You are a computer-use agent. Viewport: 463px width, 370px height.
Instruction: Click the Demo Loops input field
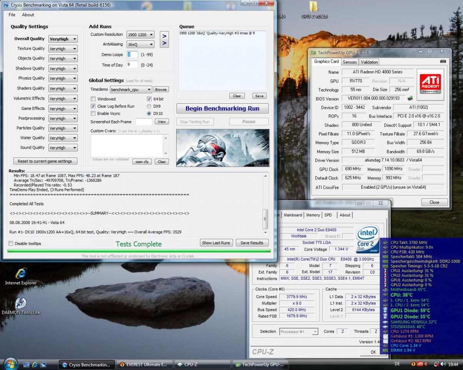click(132, 55)
